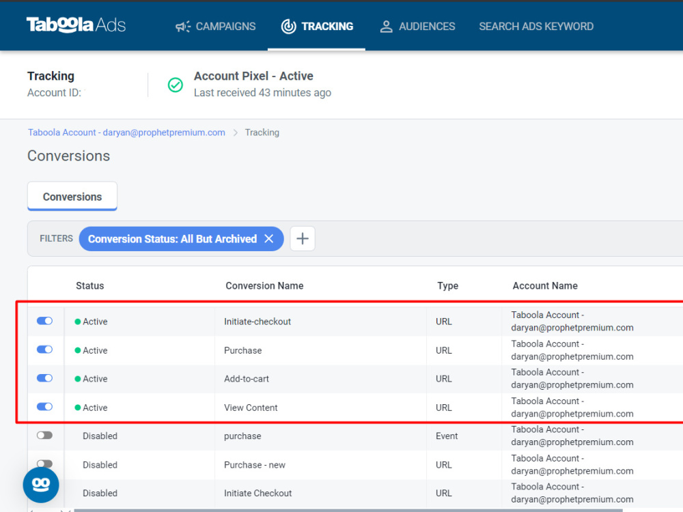Viewport: 683px width, 512px height.
Task: Click the View Content conversion name
Action: click(x=251, y=408)
